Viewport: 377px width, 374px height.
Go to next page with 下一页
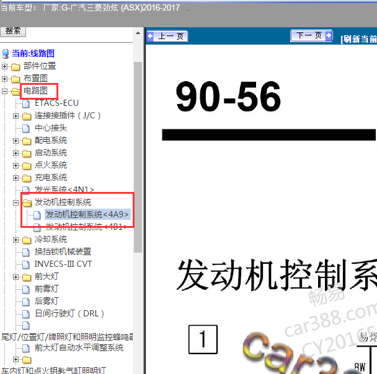pos(311,35)
